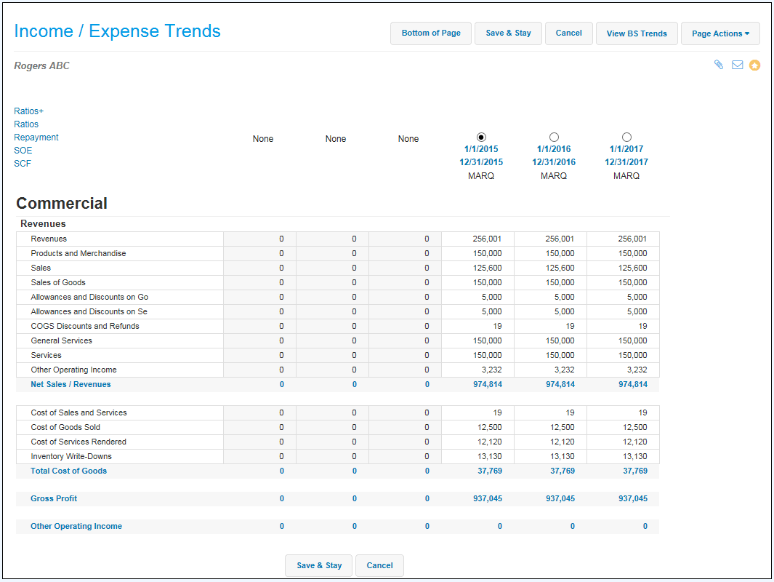Edit Other Operating Income 3,232 for 2016
This screenshot has height=582, width=774.
click(550, 370)
